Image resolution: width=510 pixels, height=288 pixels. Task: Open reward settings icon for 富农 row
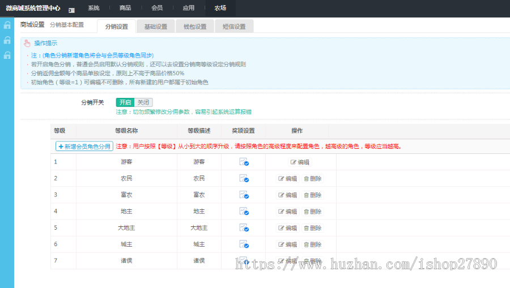244,195
